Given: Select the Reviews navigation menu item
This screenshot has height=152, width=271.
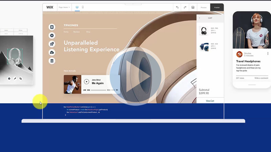Looking at the screenshot, I should (x=77, y=32).
